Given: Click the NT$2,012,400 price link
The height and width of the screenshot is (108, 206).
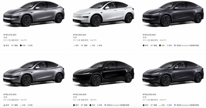Looking at the screenshot, I should tap(10, 94).
